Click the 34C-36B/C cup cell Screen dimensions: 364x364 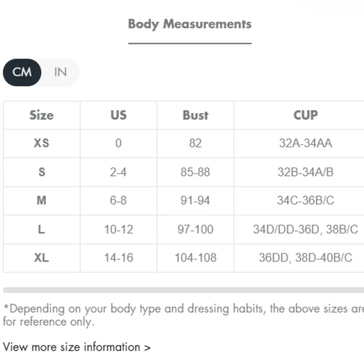(305, 200)
